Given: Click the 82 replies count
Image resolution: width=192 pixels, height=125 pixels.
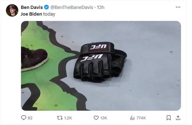Looking at the screenshot, I should tap(30, 118).
